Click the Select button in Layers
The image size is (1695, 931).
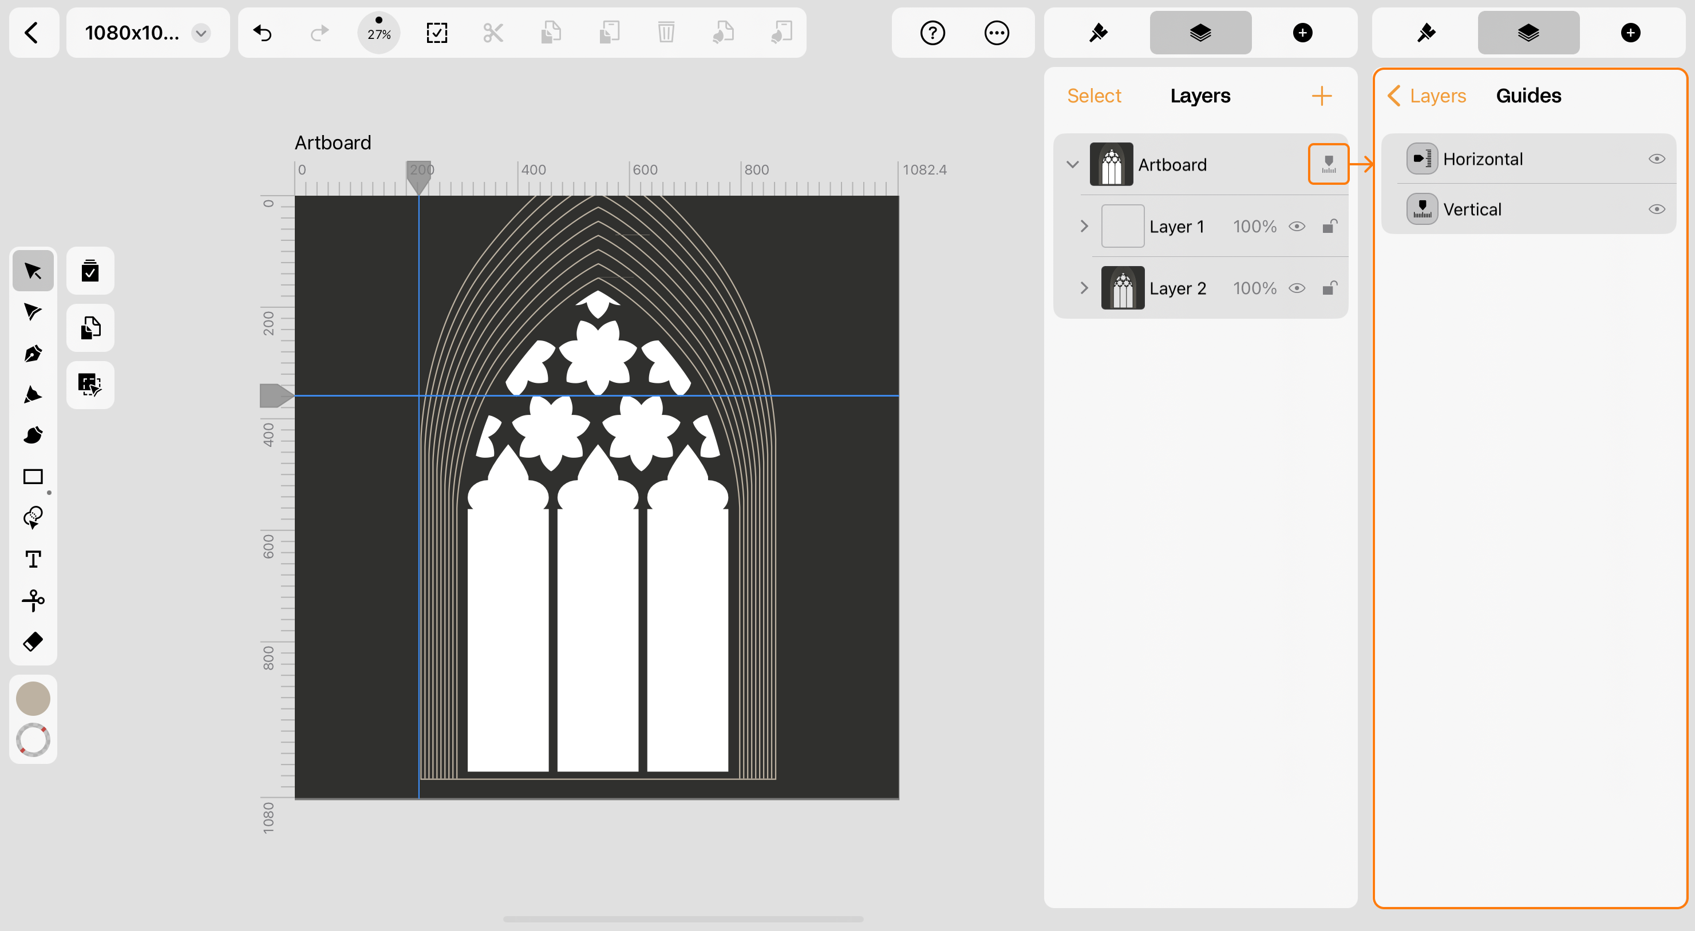click(1093, 96)
